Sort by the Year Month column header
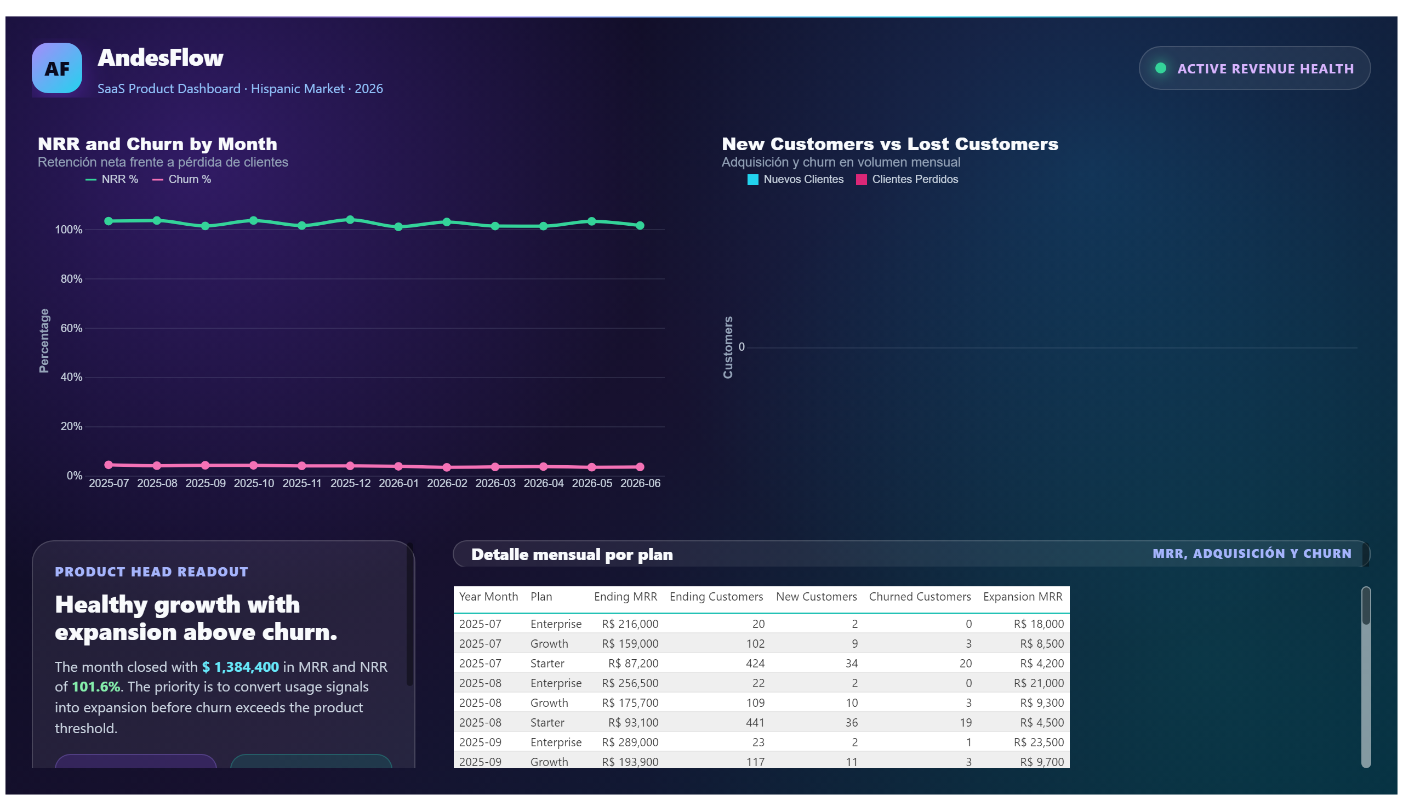 (488, 597)
